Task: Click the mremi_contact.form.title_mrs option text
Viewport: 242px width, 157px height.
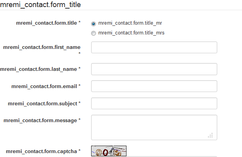Action: 131,33
